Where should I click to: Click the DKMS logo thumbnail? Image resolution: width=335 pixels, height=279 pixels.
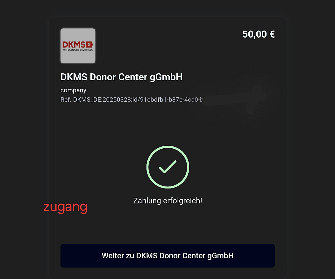[x=78, y=46]
